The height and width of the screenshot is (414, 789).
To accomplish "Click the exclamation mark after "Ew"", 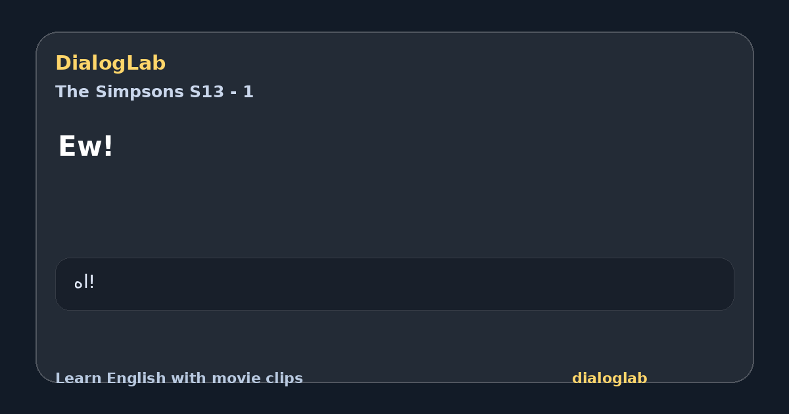I will click(x=108, y=147).
